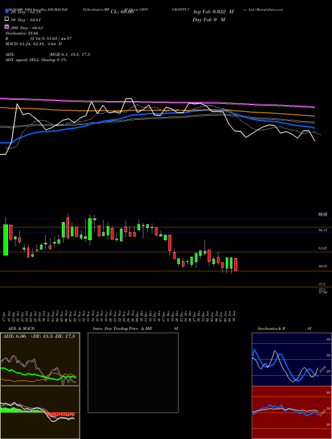Open the ADX indicator chart panel
332x439 pixels.
(x=40, y=359)
